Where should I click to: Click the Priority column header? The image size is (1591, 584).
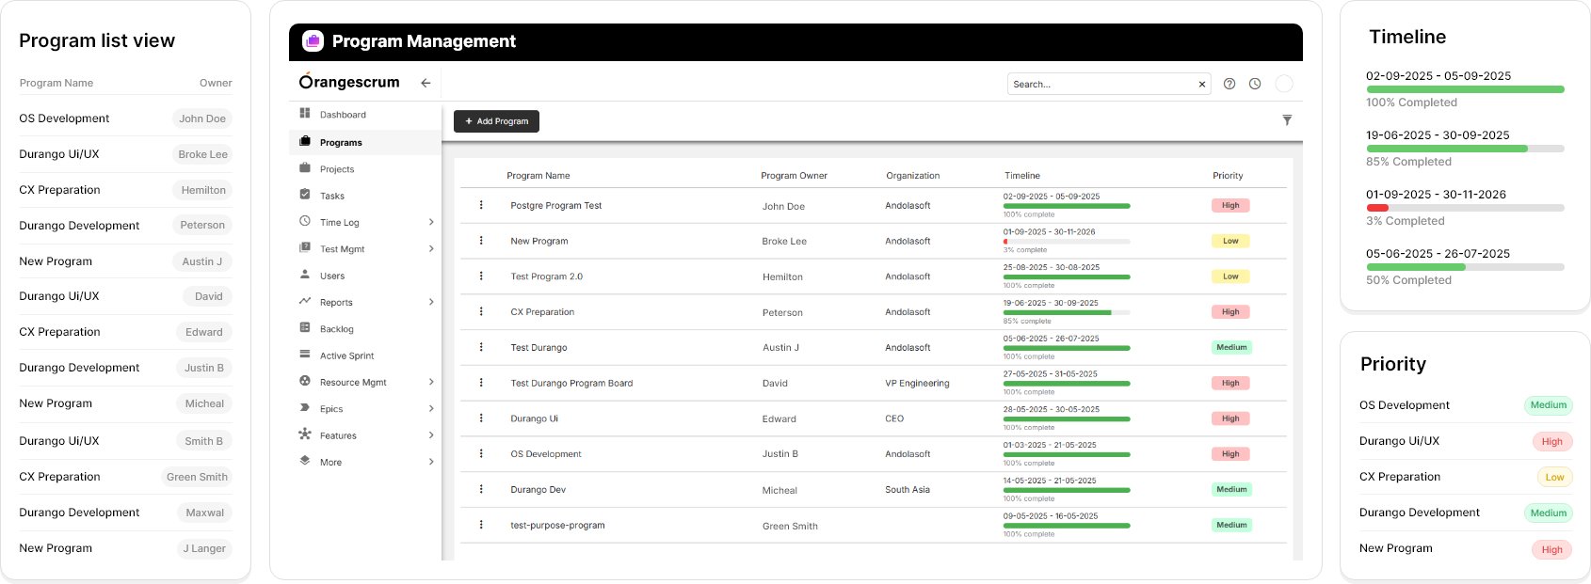[1228, 176]
